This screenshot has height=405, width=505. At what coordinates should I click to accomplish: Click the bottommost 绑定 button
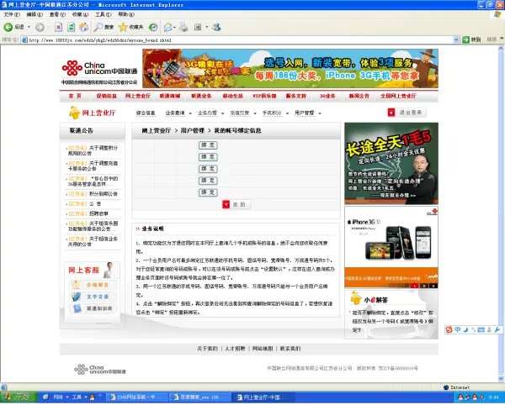coord(208,192)
